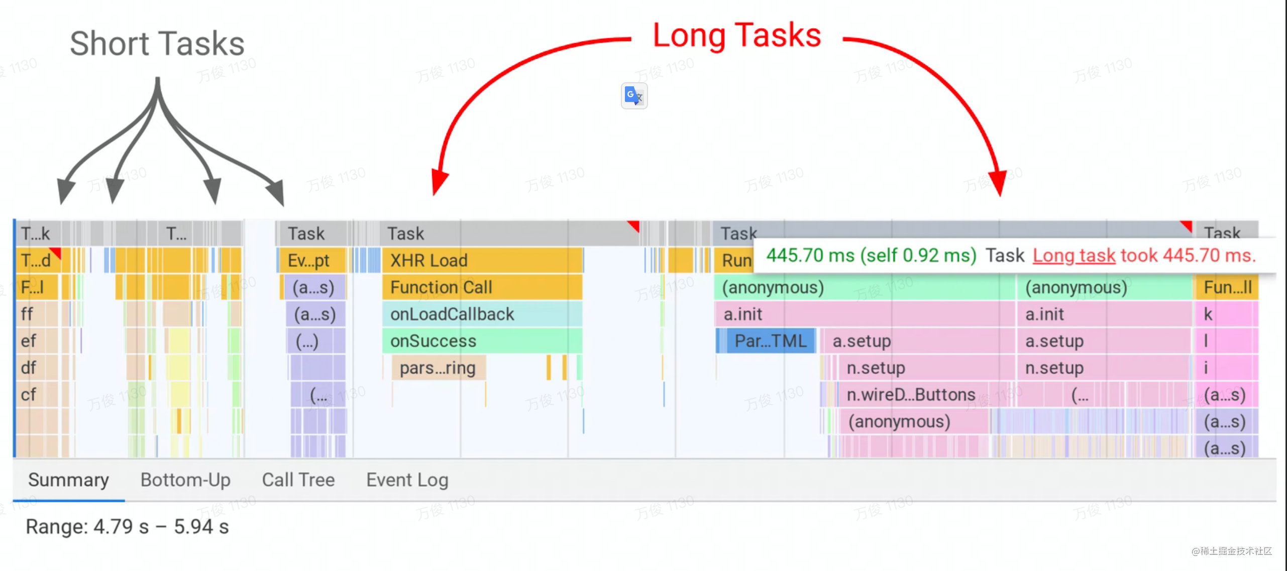
Task: Click the onSuccess green bar
Action: 481,341
